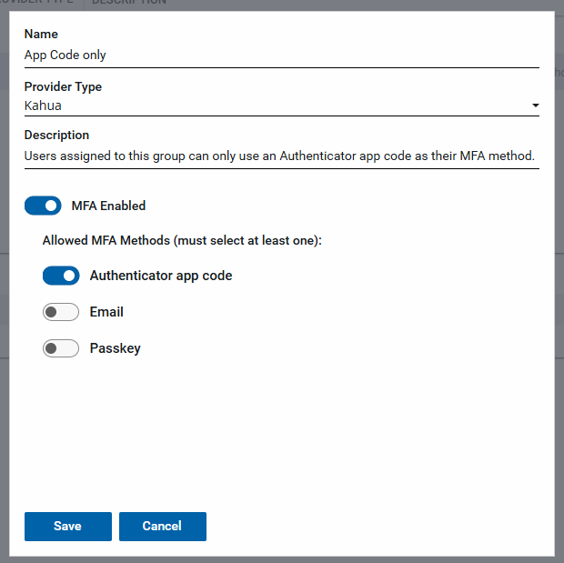Click the Authenticator app code label

click(160, 276)
